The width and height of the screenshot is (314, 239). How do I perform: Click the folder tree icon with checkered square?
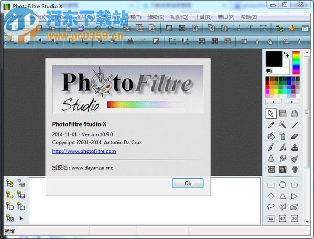[x=9, y=218]
